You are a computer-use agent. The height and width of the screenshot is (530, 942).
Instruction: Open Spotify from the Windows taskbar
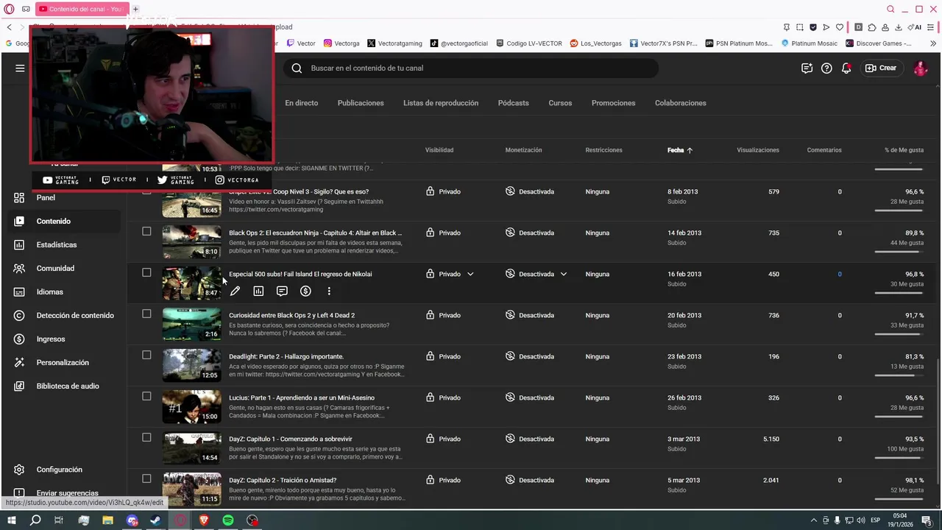228,520
